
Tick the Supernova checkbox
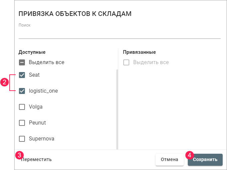point(22,139)
